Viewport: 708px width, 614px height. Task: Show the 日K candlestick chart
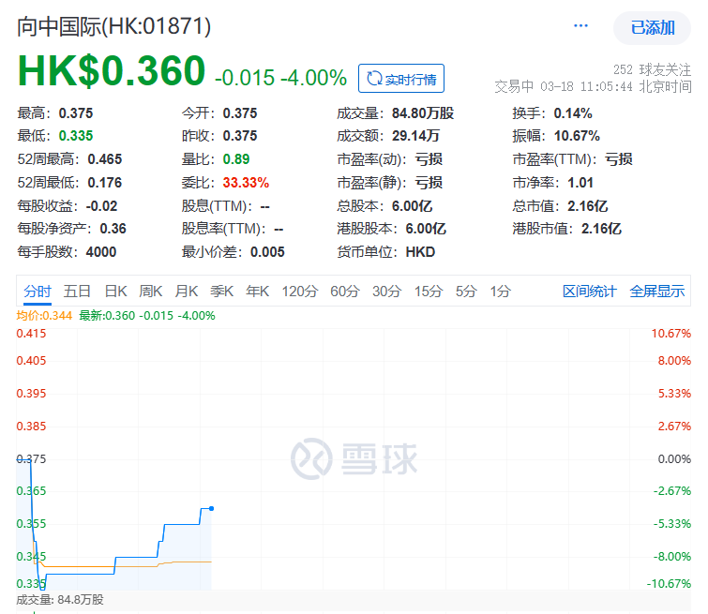[115, 292]
